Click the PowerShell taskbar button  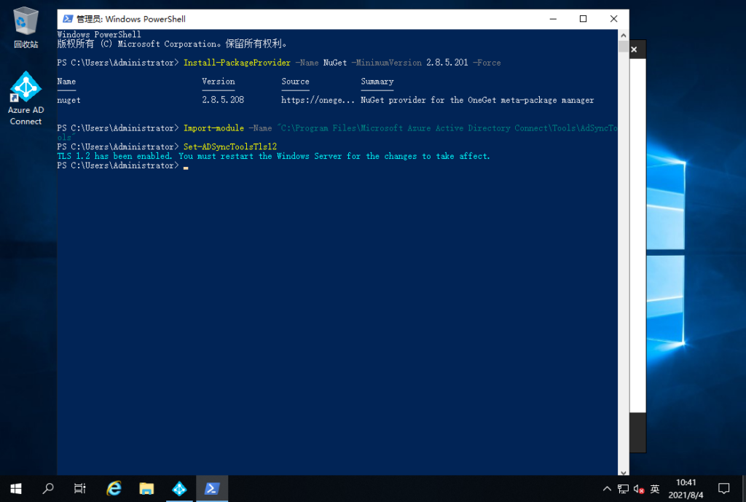212,489
